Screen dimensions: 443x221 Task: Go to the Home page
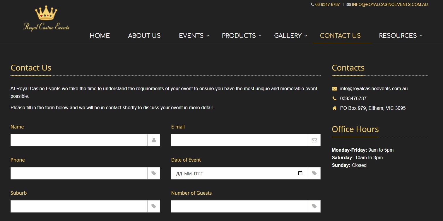[x=100, y=36]
